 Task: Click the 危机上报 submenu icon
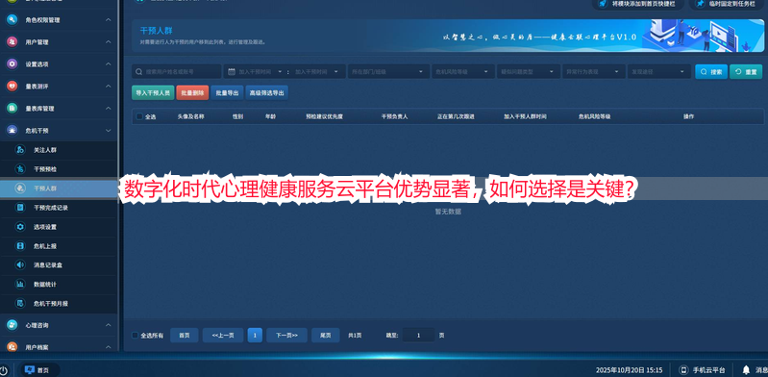(x=20, y=246)
